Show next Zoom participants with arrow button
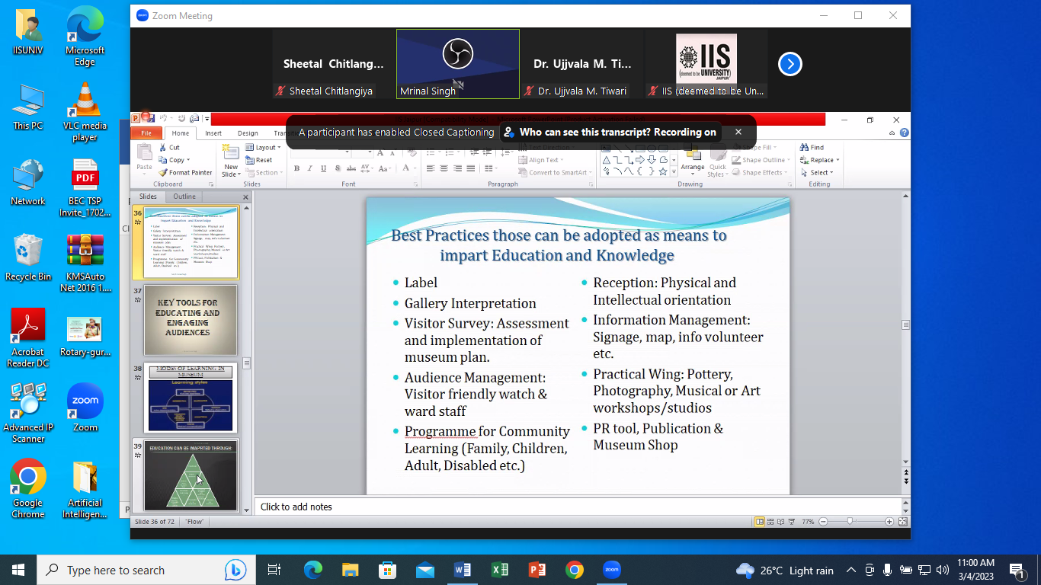The height and width of the screenshot is (585, 1041). pos(790,64)
